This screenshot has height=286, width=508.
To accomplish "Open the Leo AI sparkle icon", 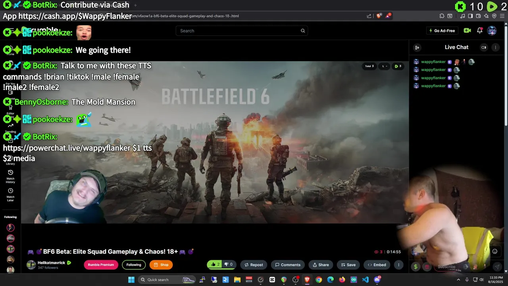I will [x=486, y=16].
